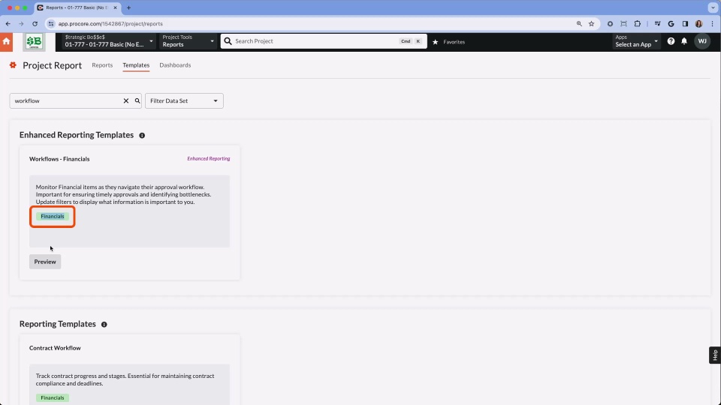
Task: Click the Search Project field
Action: [323, 41]
